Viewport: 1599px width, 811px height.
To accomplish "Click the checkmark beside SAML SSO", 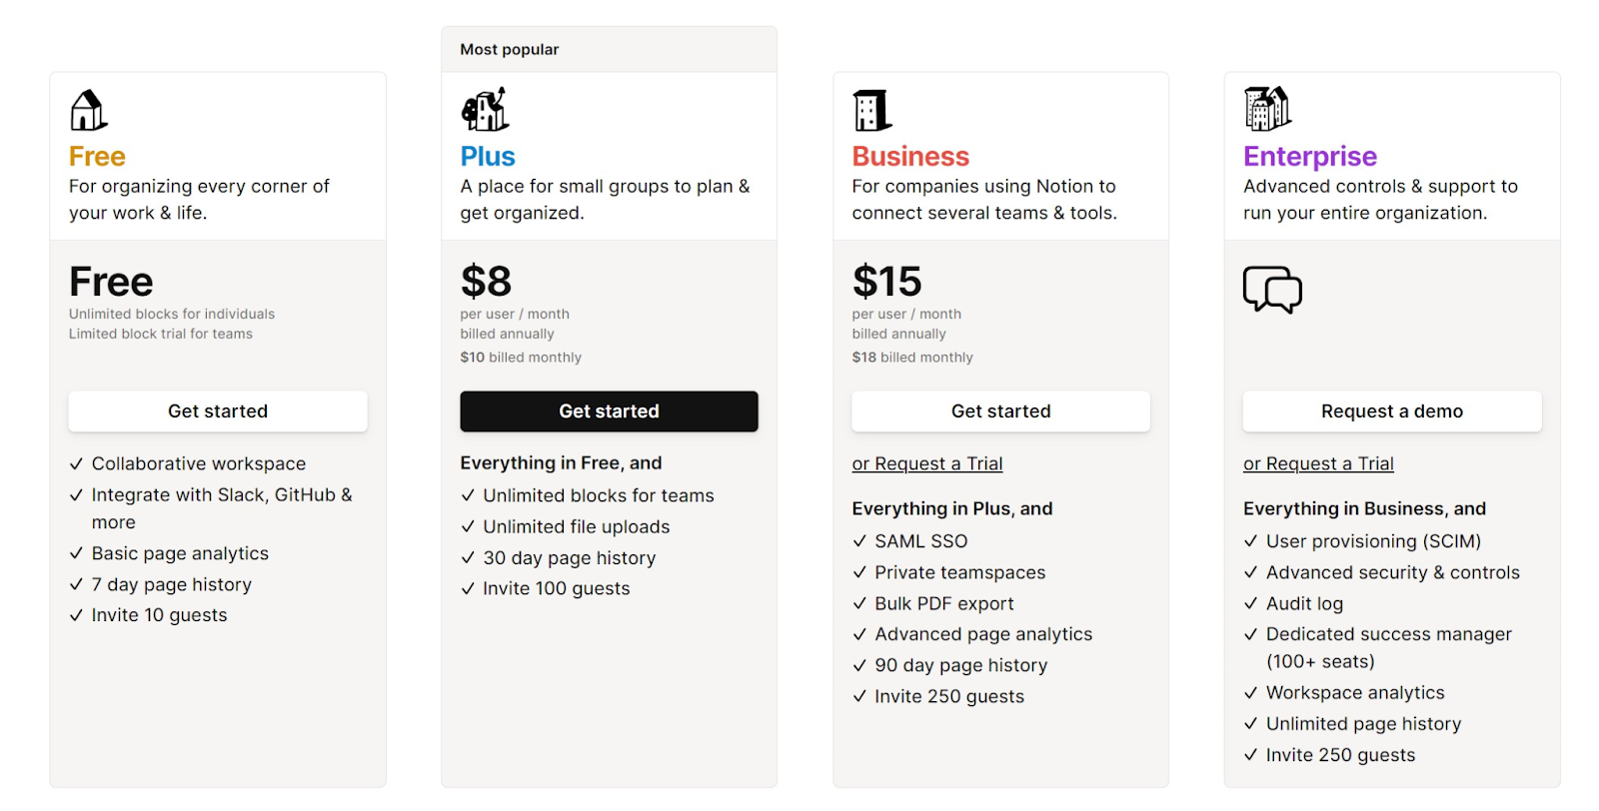I will [859, 541].
